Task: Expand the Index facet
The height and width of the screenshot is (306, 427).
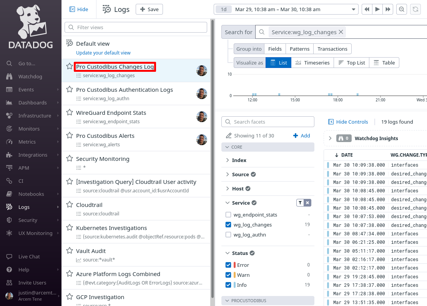Action: [x=228, y=160]
